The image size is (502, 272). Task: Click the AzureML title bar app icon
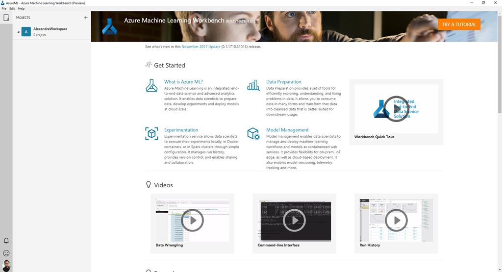coord(2,3)
